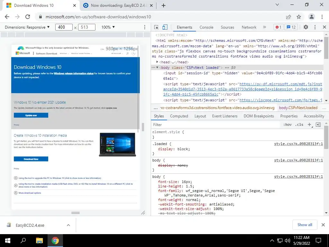Expand the head element node
The width and height of the screenshot is (329, 247).
(157, 62)
